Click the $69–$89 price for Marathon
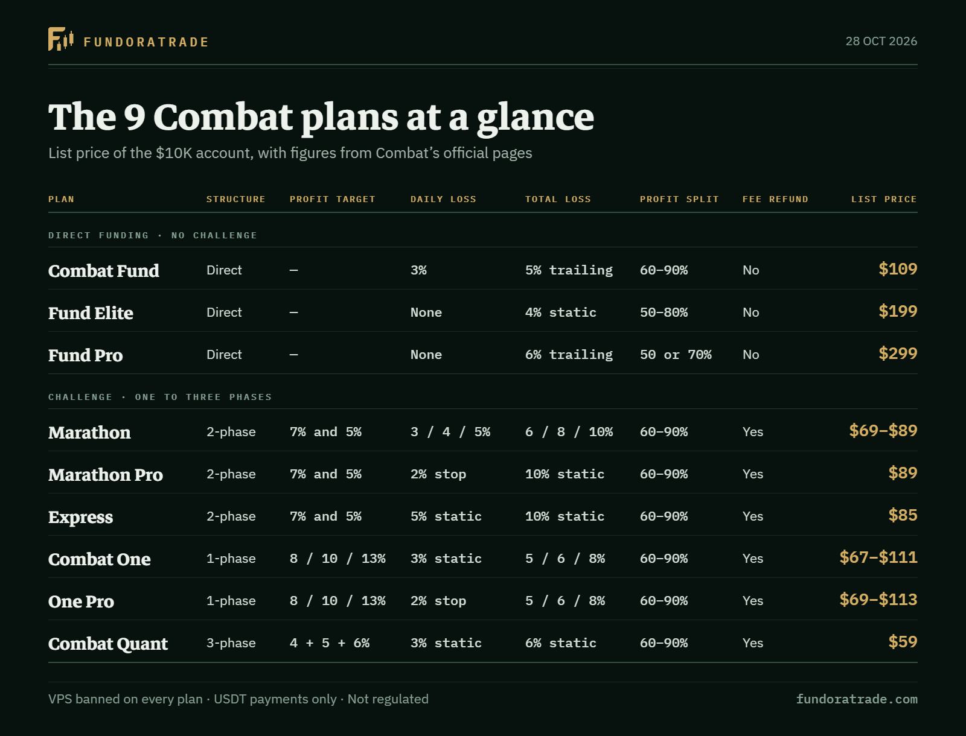 click(x=883, y=431)
